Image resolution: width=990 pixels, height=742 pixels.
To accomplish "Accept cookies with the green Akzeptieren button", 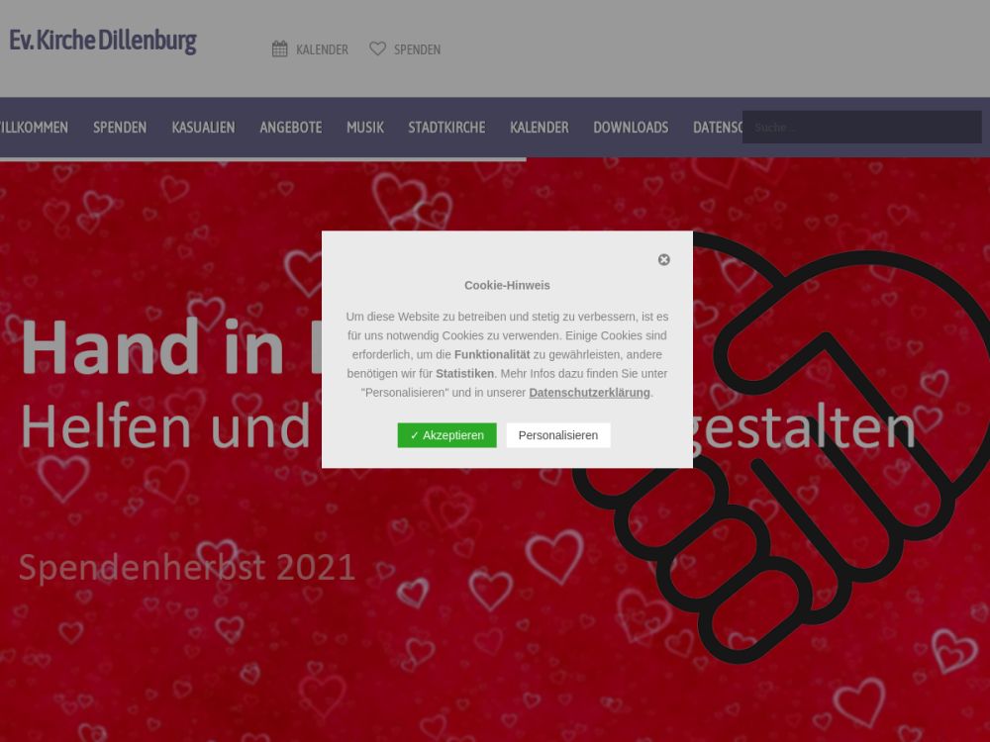I will coord(447,435).
